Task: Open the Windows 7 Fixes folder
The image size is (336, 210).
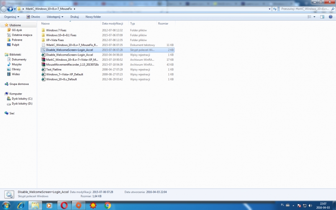Action: tap(56, 30)
